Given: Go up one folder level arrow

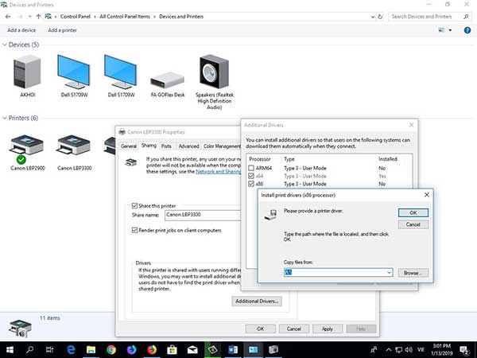Looking at the screenshot, I should pyautogui.click(x=38, y=17).
